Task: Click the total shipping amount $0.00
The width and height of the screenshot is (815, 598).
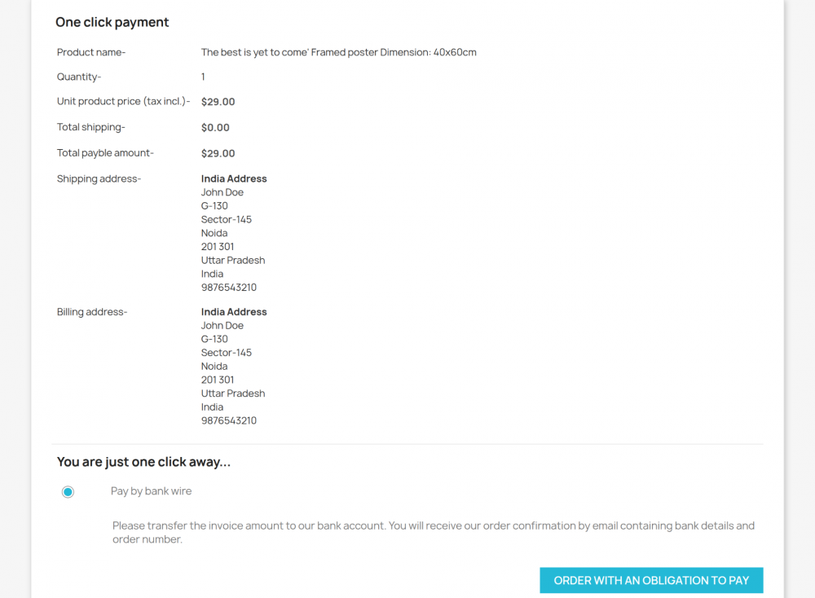Action: pyautogui.click(x=215, y=127)
